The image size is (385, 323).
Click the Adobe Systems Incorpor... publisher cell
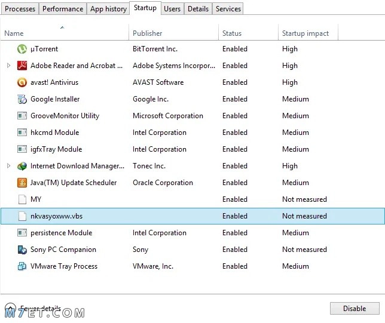click(174, 66)
